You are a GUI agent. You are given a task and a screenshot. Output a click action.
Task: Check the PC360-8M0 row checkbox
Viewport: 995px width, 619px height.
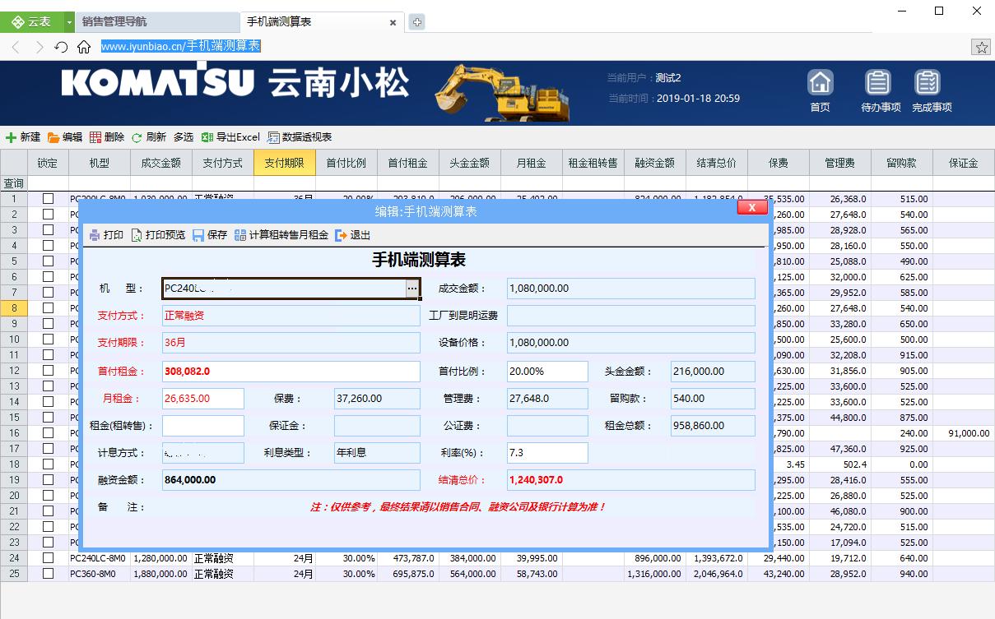click(48, 574)
